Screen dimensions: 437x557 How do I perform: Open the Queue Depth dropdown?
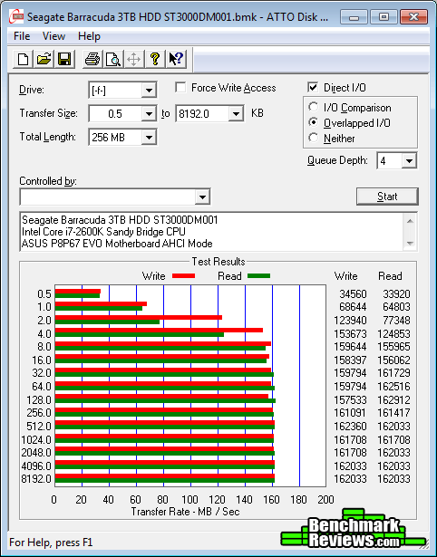point(409,161)
